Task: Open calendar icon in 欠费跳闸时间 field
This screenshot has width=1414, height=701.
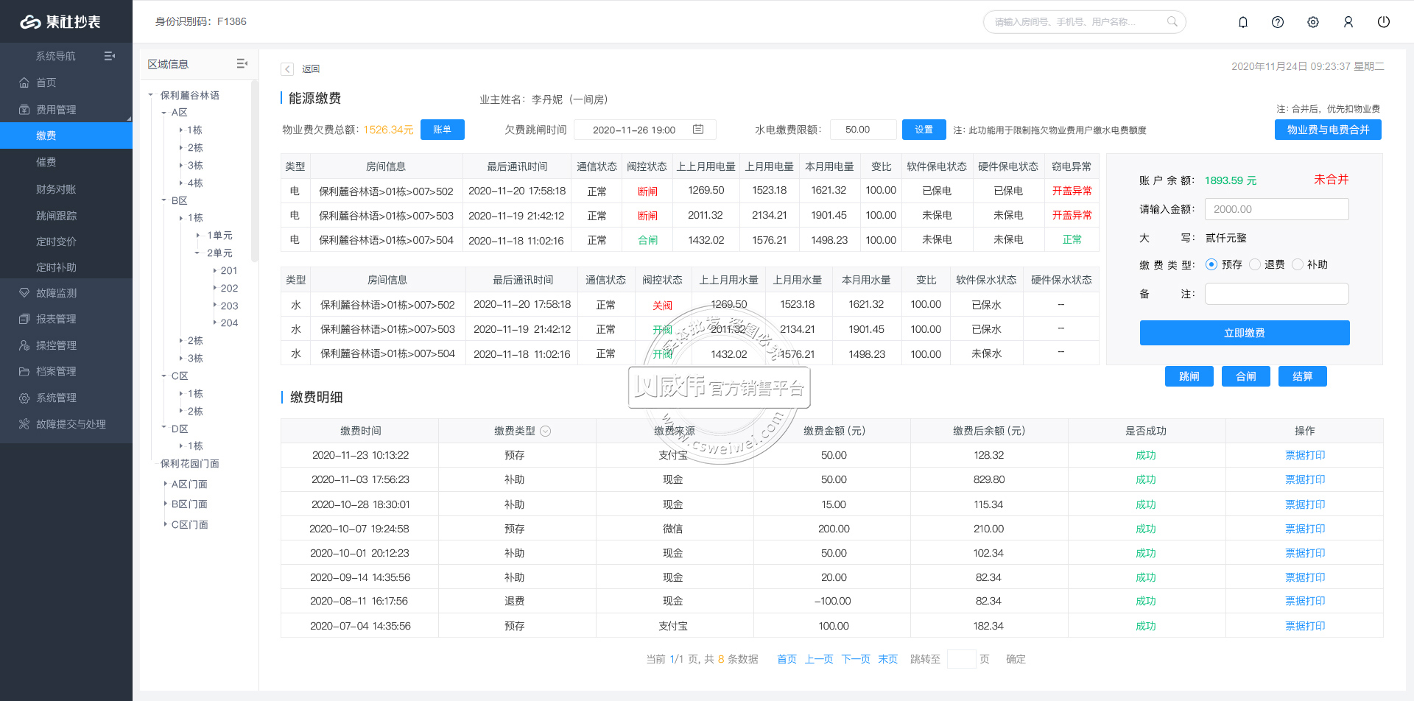Action: (698, 130)
